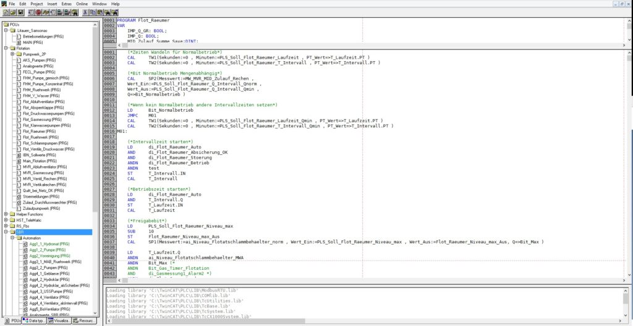Viewport: 633px width, 326px height.
Task: Select Main_Flotation (PRG) tree item
Action: click(40, 161)
